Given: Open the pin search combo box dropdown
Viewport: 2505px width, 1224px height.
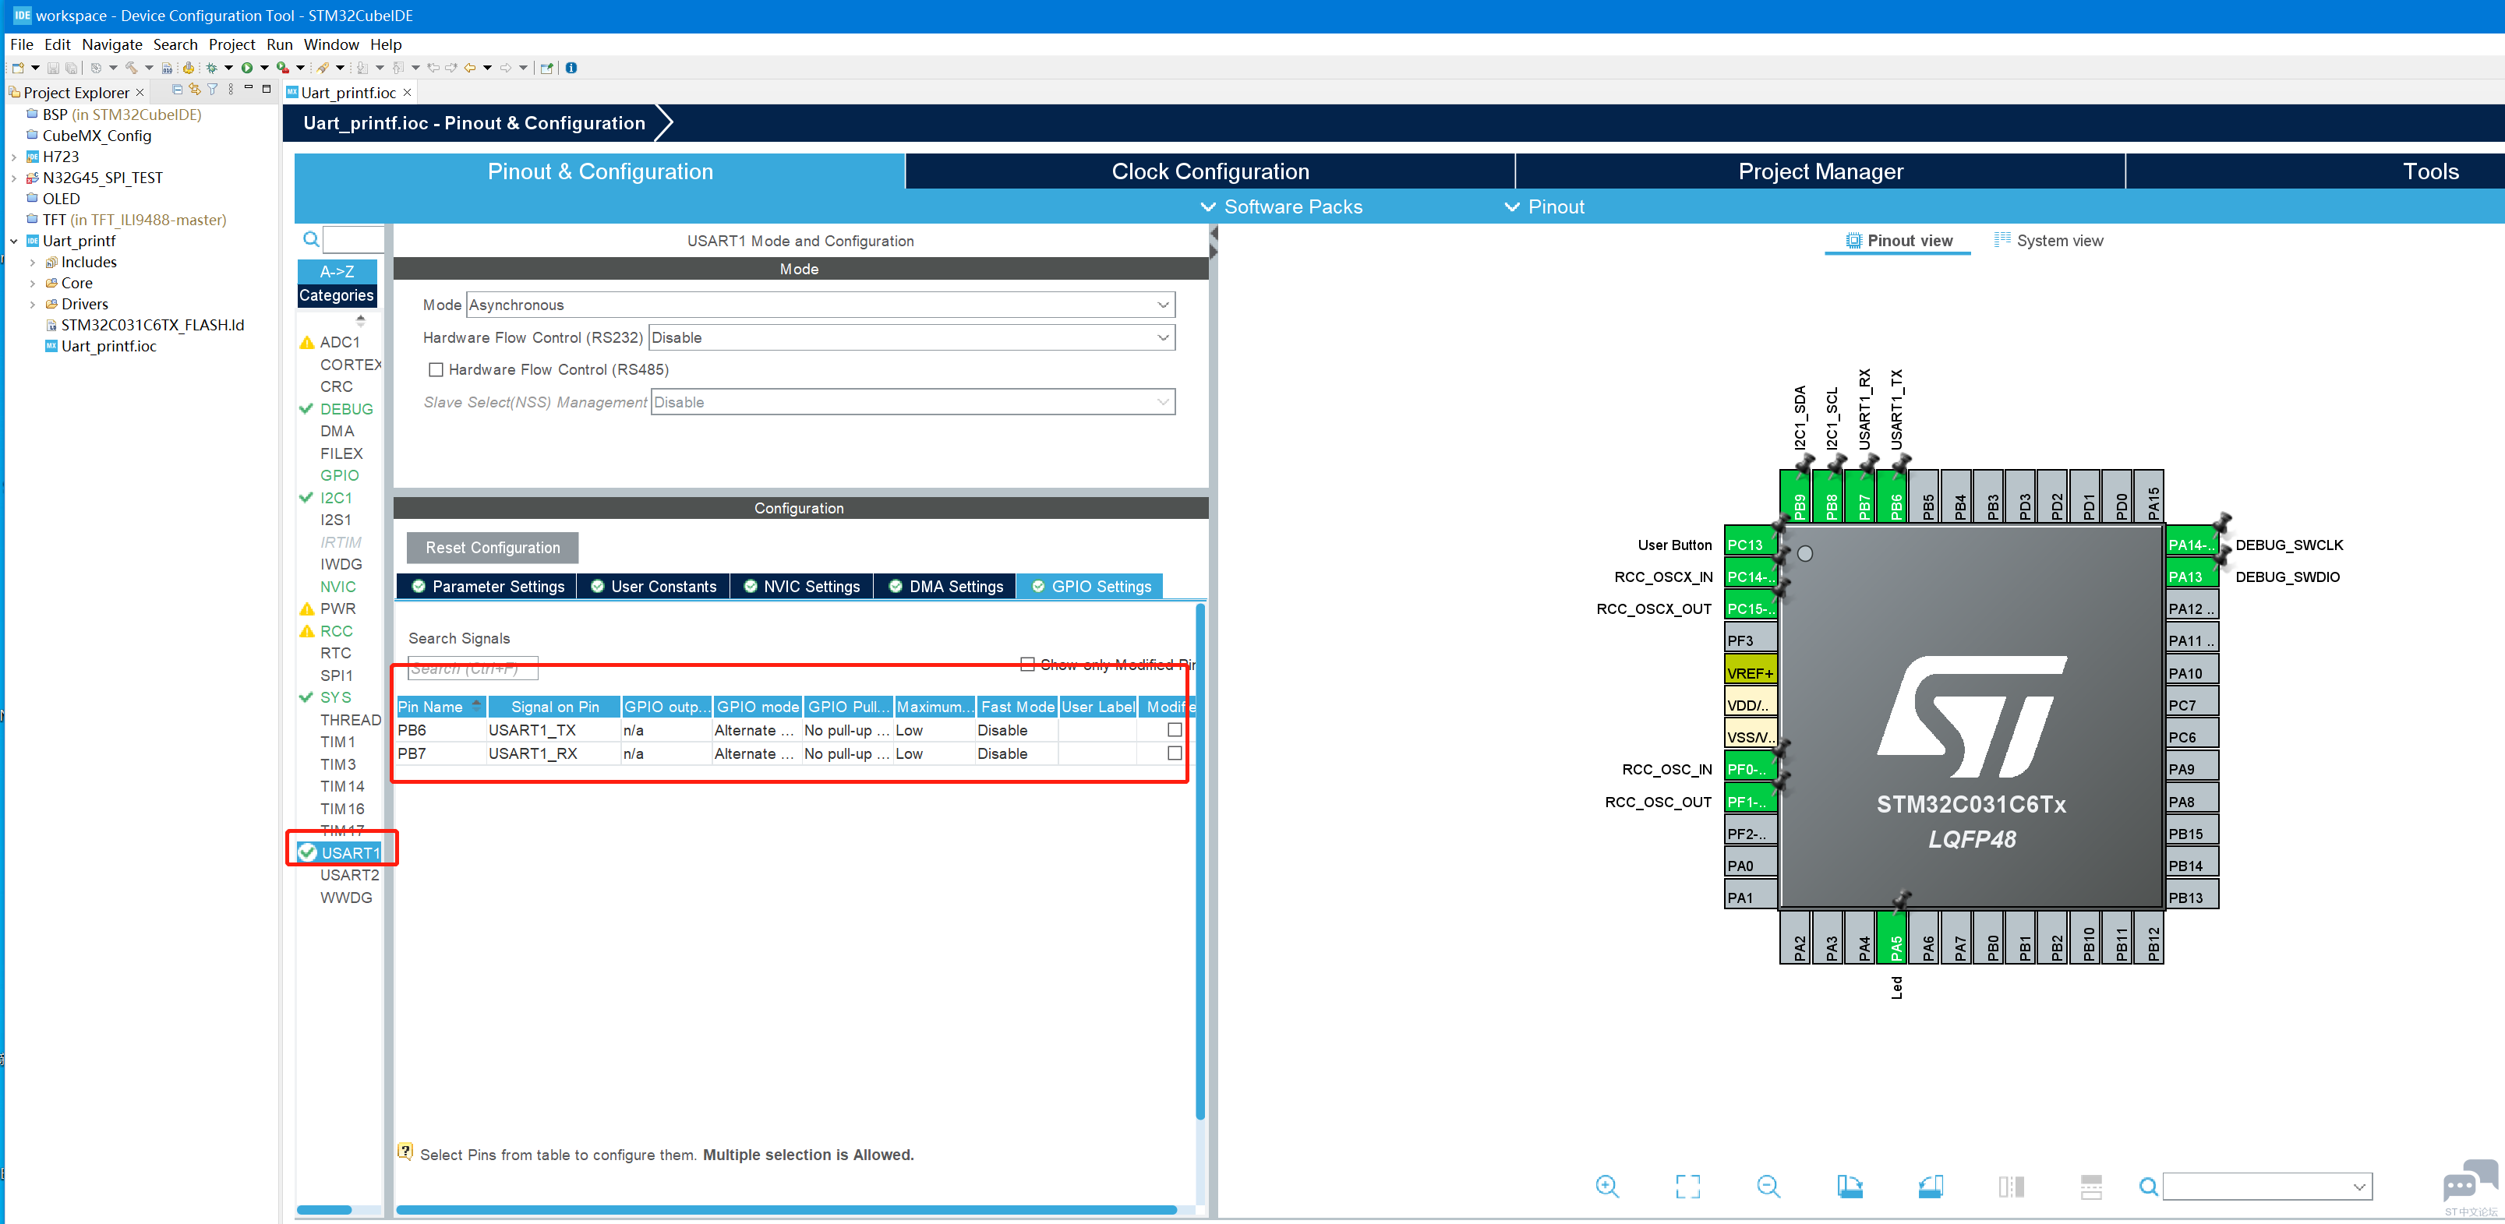Looking at the screenshot, I should click(x=2359, y=1186).
